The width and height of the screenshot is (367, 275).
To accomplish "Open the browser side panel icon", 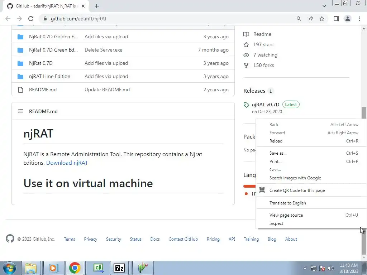I will point(336,19).
